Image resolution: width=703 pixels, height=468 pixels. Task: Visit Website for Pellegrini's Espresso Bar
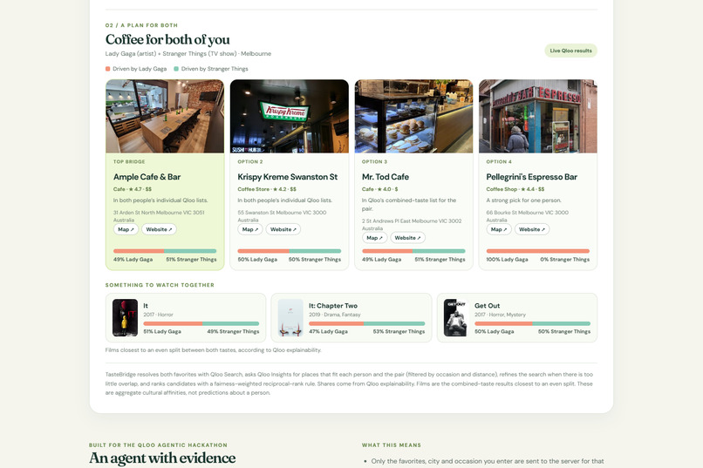pos(532,229)
